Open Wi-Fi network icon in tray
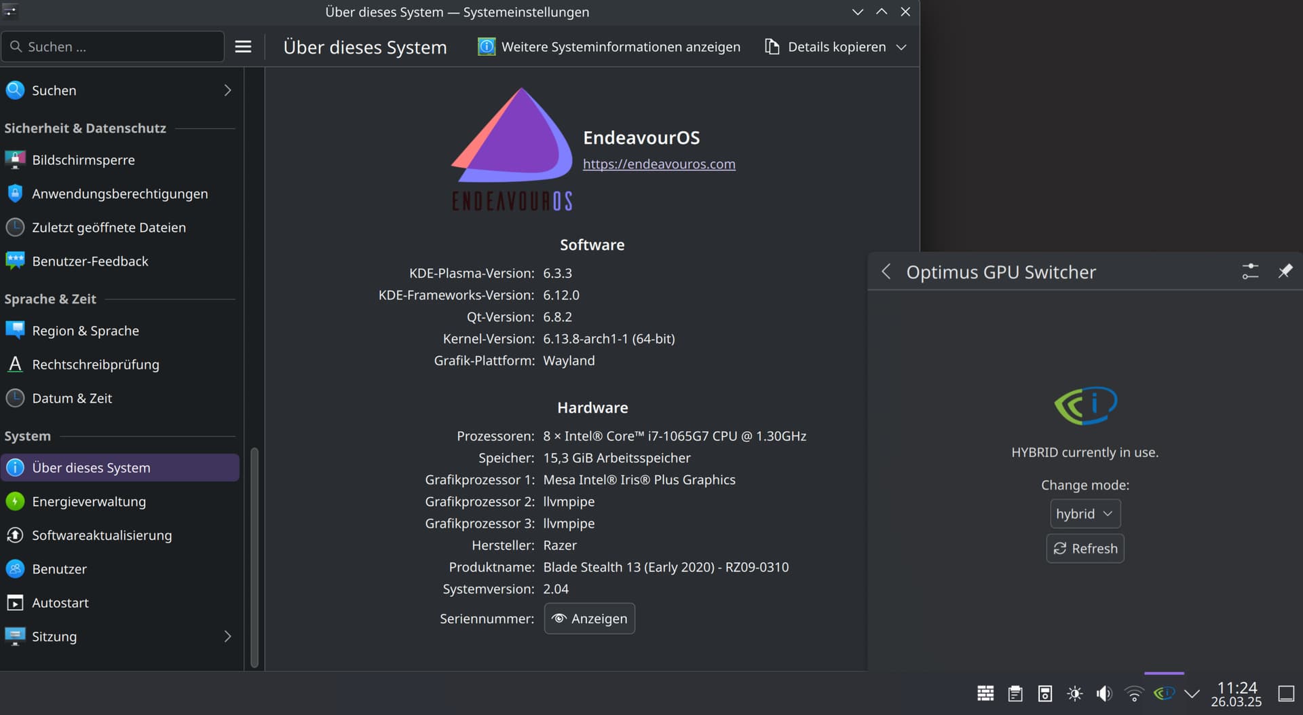 pos(1134,693)
